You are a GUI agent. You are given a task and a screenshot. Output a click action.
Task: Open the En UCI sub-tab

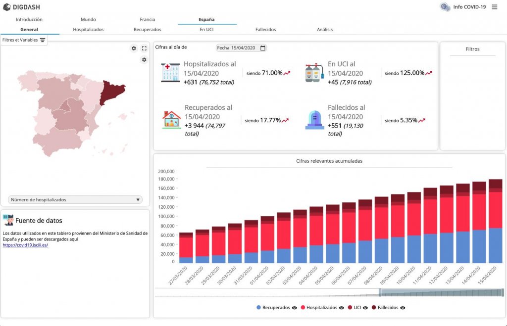(x=206, y=29)
